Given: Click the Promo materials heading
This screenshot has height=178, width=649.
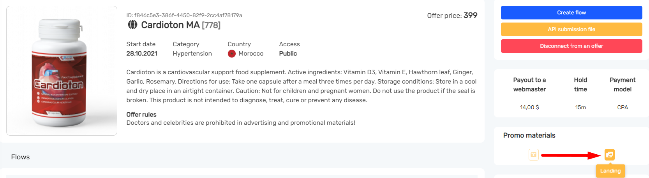Looking at the screenshot, I should 529,135.
